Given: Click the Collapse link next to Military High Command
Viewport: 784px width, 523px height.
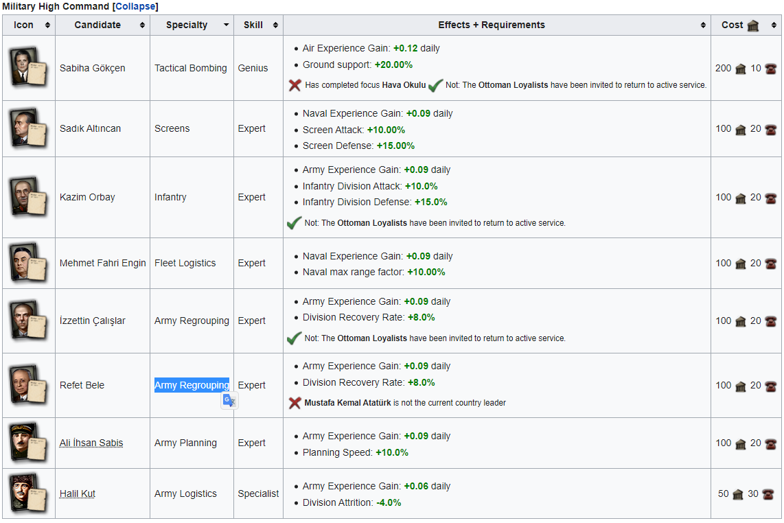Looking at the screenshot, I should coord(135,6).
